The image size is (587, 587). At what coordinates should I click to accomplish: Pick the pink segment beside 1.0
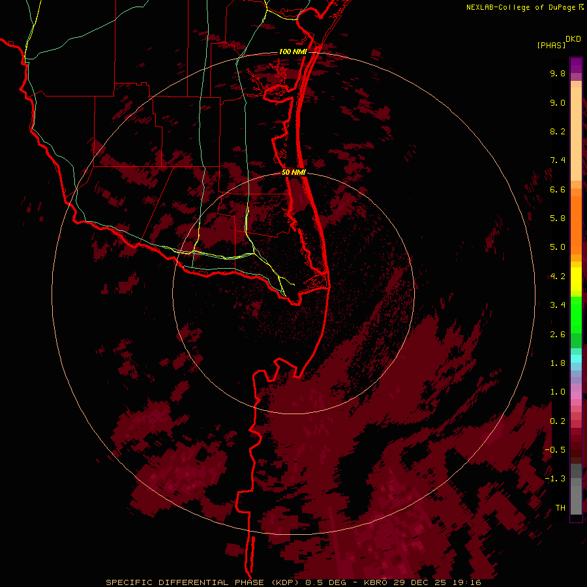click(576, 395)
